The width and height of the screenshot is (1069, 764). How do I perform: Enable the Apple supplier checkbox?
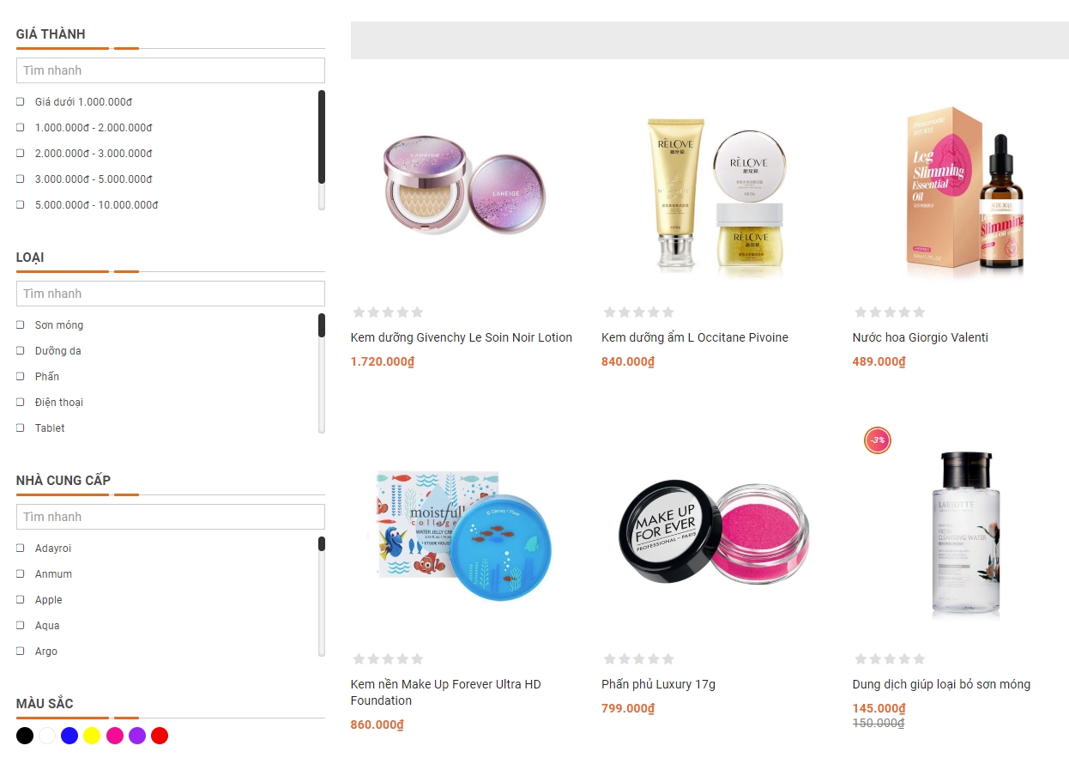click(x=21, y=599)
